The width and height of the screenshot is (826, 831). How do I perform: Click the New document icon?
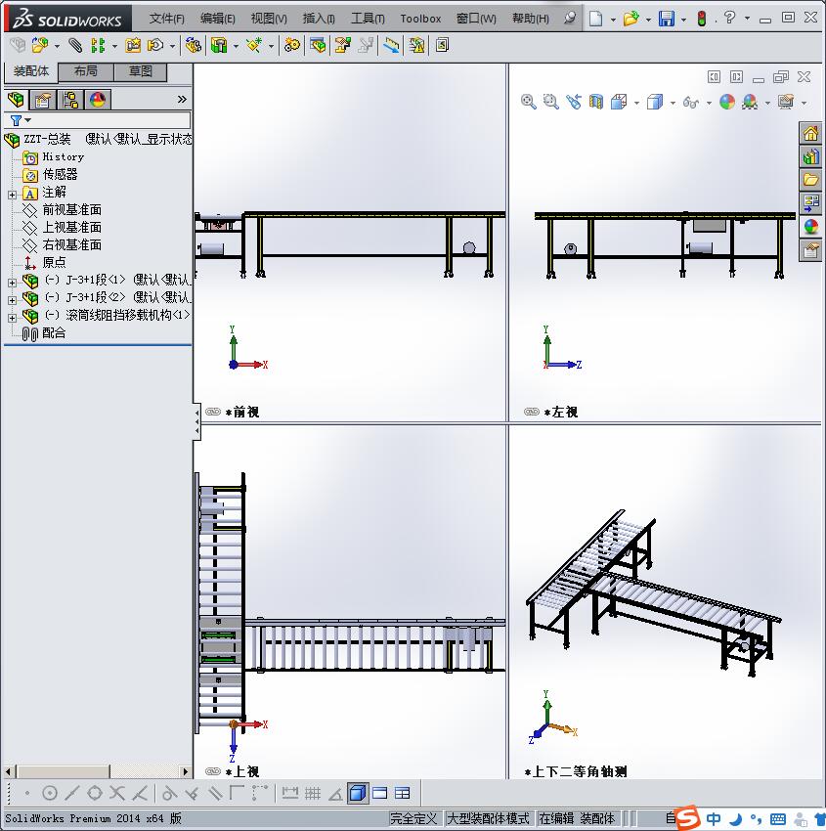(595, 19)
